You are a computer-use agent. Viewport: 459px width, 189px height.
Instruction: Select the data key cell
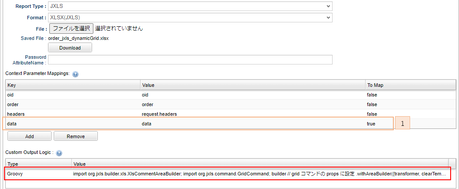tap(73, 124)
